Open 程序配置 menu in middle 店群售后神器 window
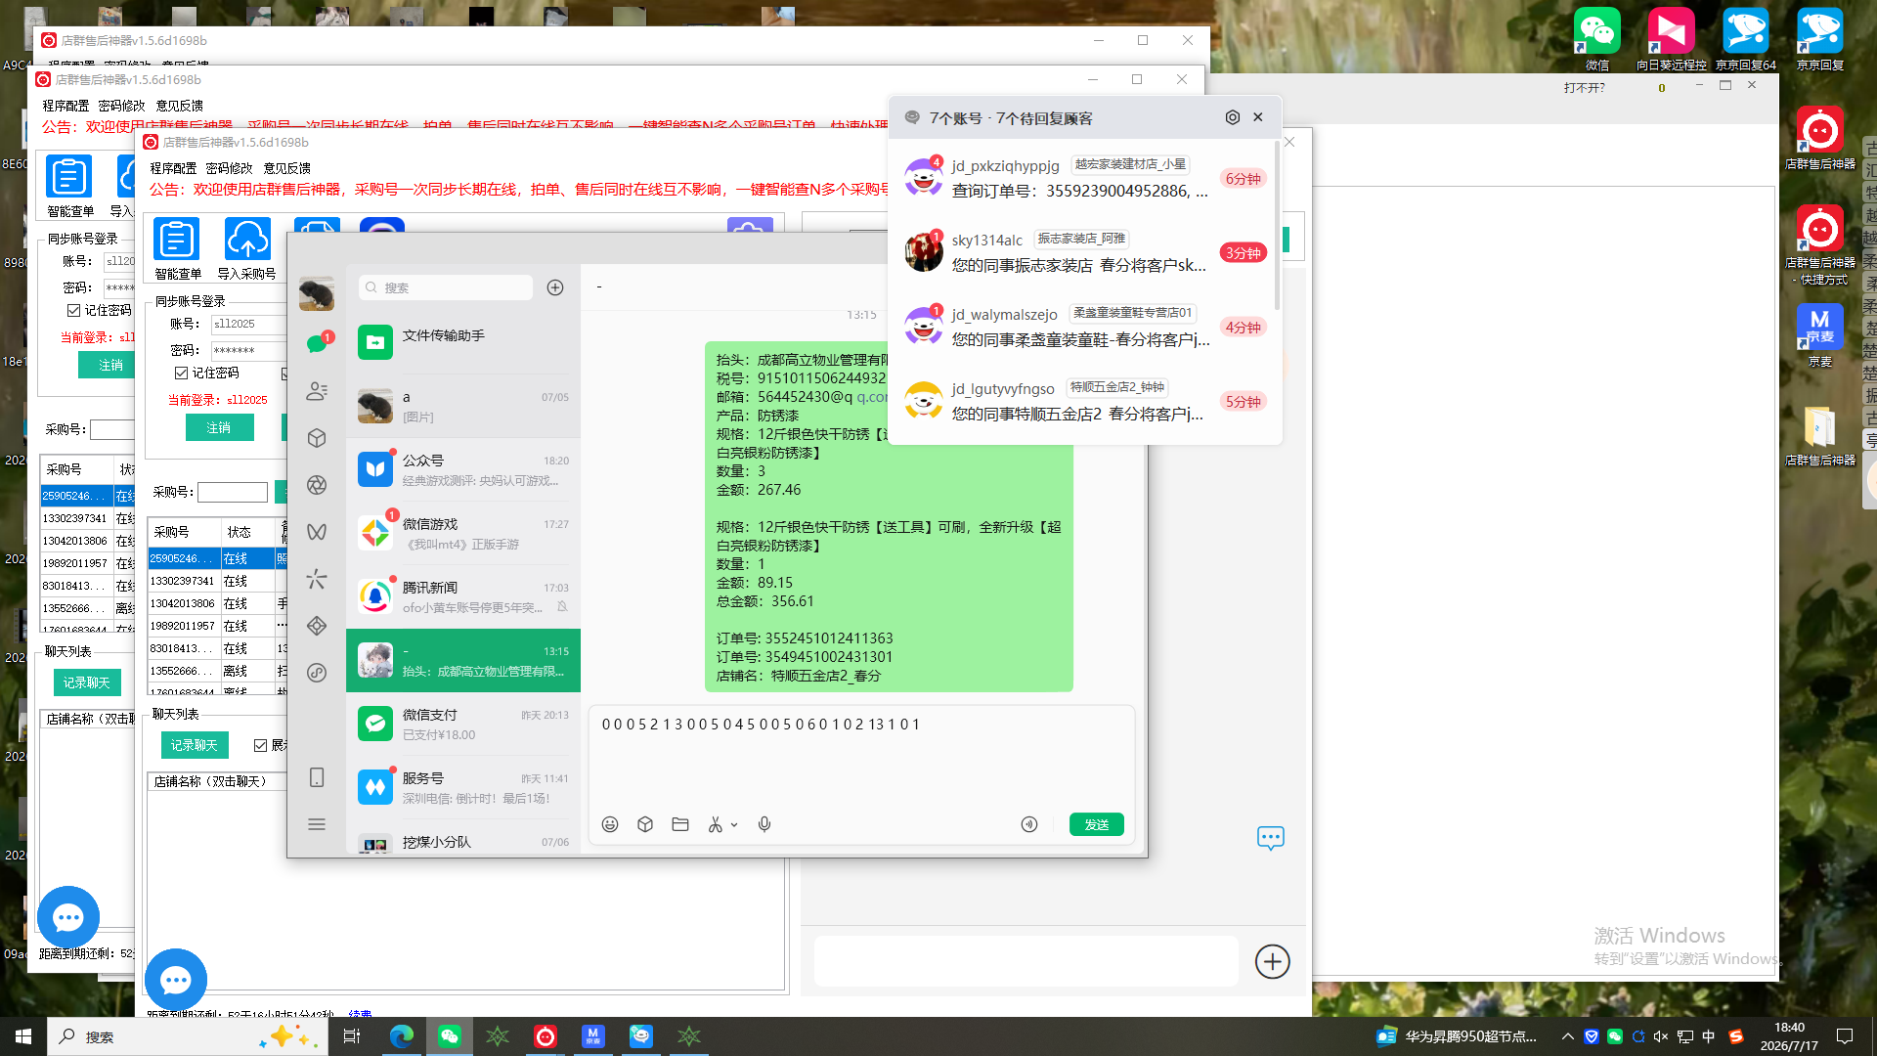 (65, 106)
